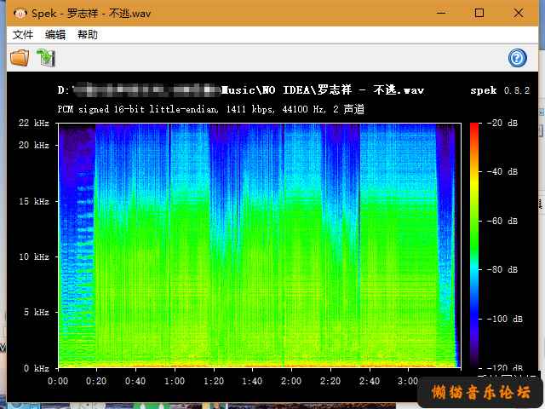545x409 pixels.
Task: Open a file with the folder icon
Action: coord(20,58)
